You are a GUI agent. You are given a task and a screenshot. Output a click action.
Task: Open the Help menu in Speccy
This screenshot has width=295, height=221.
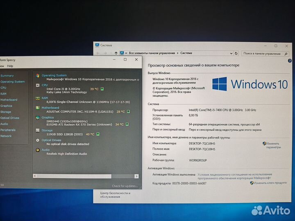(10, 66)
